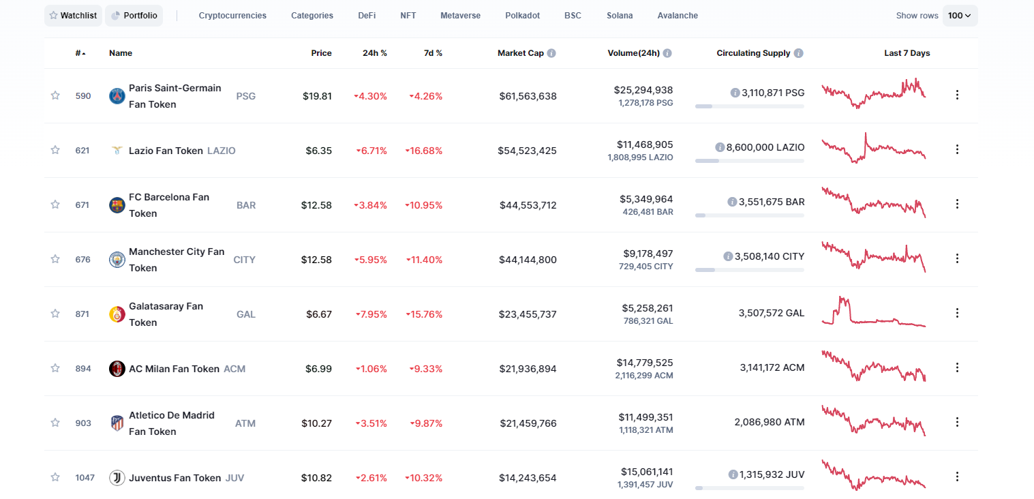Open the Metaverse tab

coord(460,16)
